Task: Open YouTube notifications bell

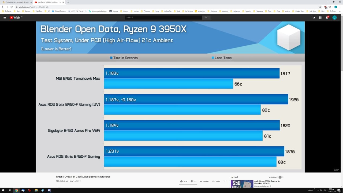Action: (x=327, y=17)
